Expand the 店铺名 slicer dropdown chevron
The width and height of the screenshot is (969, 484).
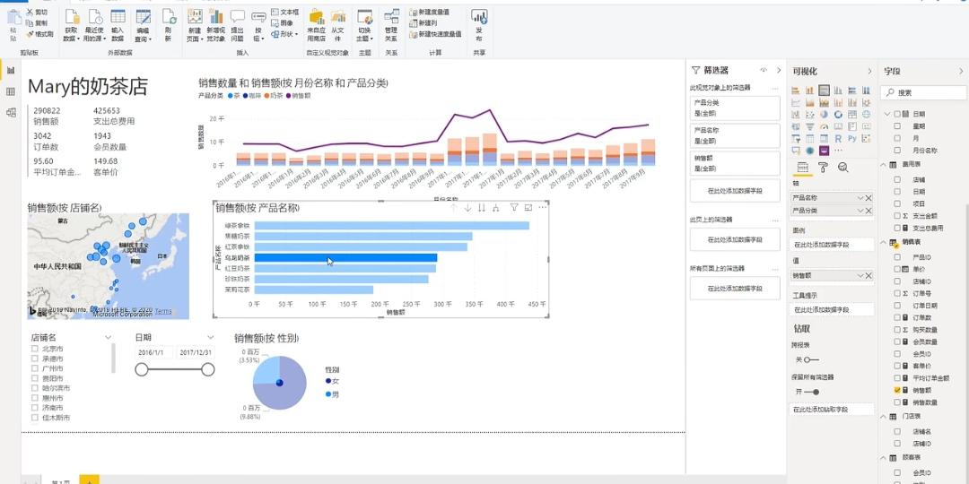109,338
